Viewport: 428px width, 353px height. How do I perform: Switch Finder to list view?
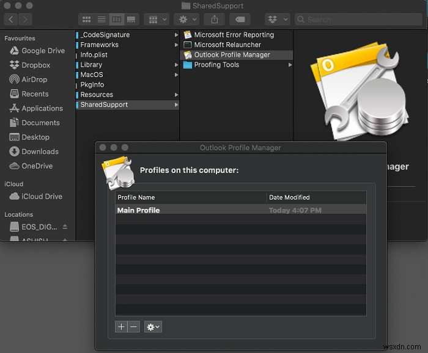[101, 20]
